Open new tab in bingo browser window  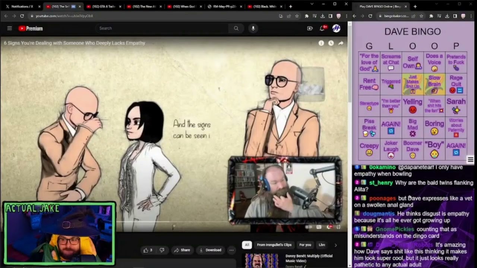415,6
